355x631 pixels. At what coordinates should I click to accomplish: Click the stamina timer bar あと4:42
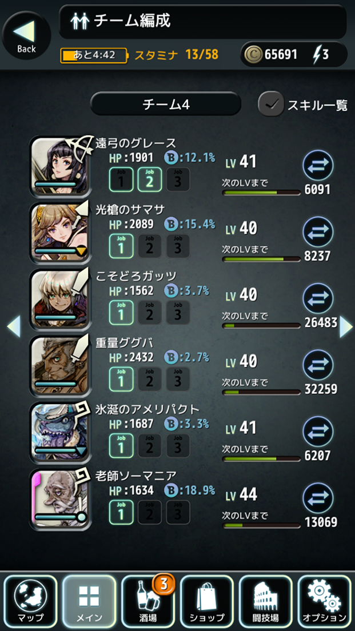[93, 55]
